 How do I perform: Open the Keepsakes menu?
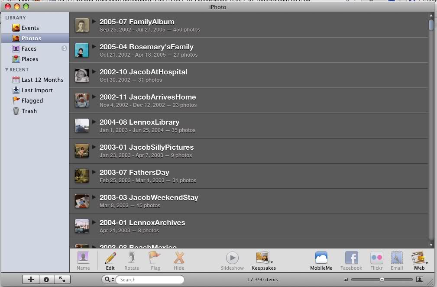click(264, 261)
